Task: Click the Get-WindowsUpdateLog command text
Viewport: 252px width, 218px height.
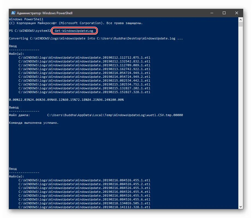Action: click(x=74, y=31)
